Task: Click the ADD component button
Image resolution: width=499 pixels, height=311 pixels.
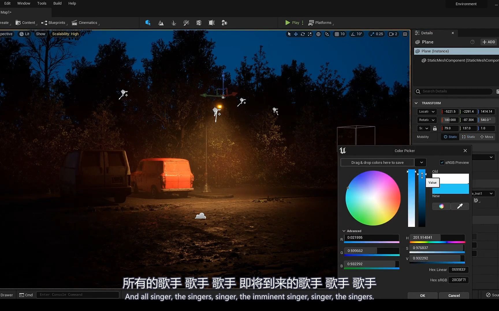Action: (489, 42)
